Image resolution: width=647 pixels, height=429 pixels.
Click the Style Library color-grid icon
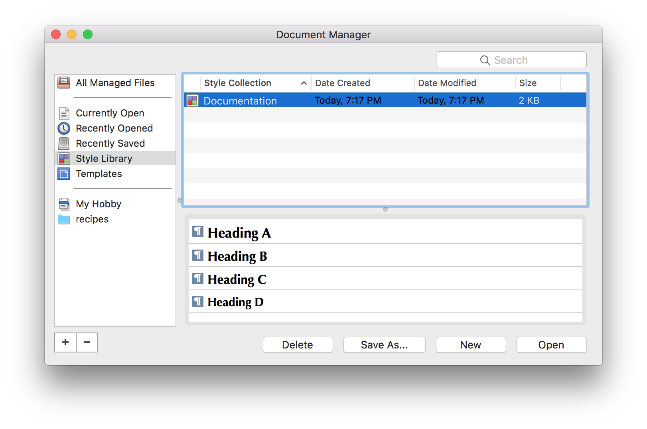pos(64,159)
